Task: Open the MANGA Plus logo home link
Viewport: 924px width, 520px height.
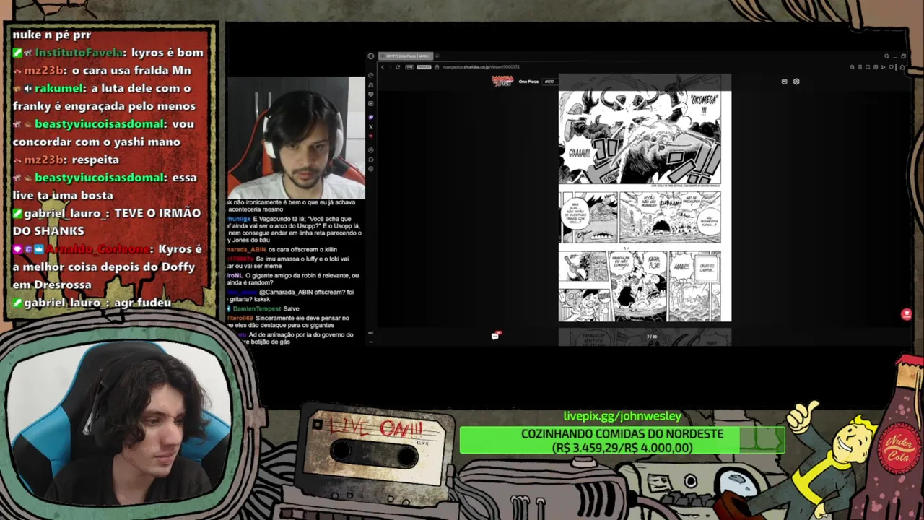Action: [502, 81]
